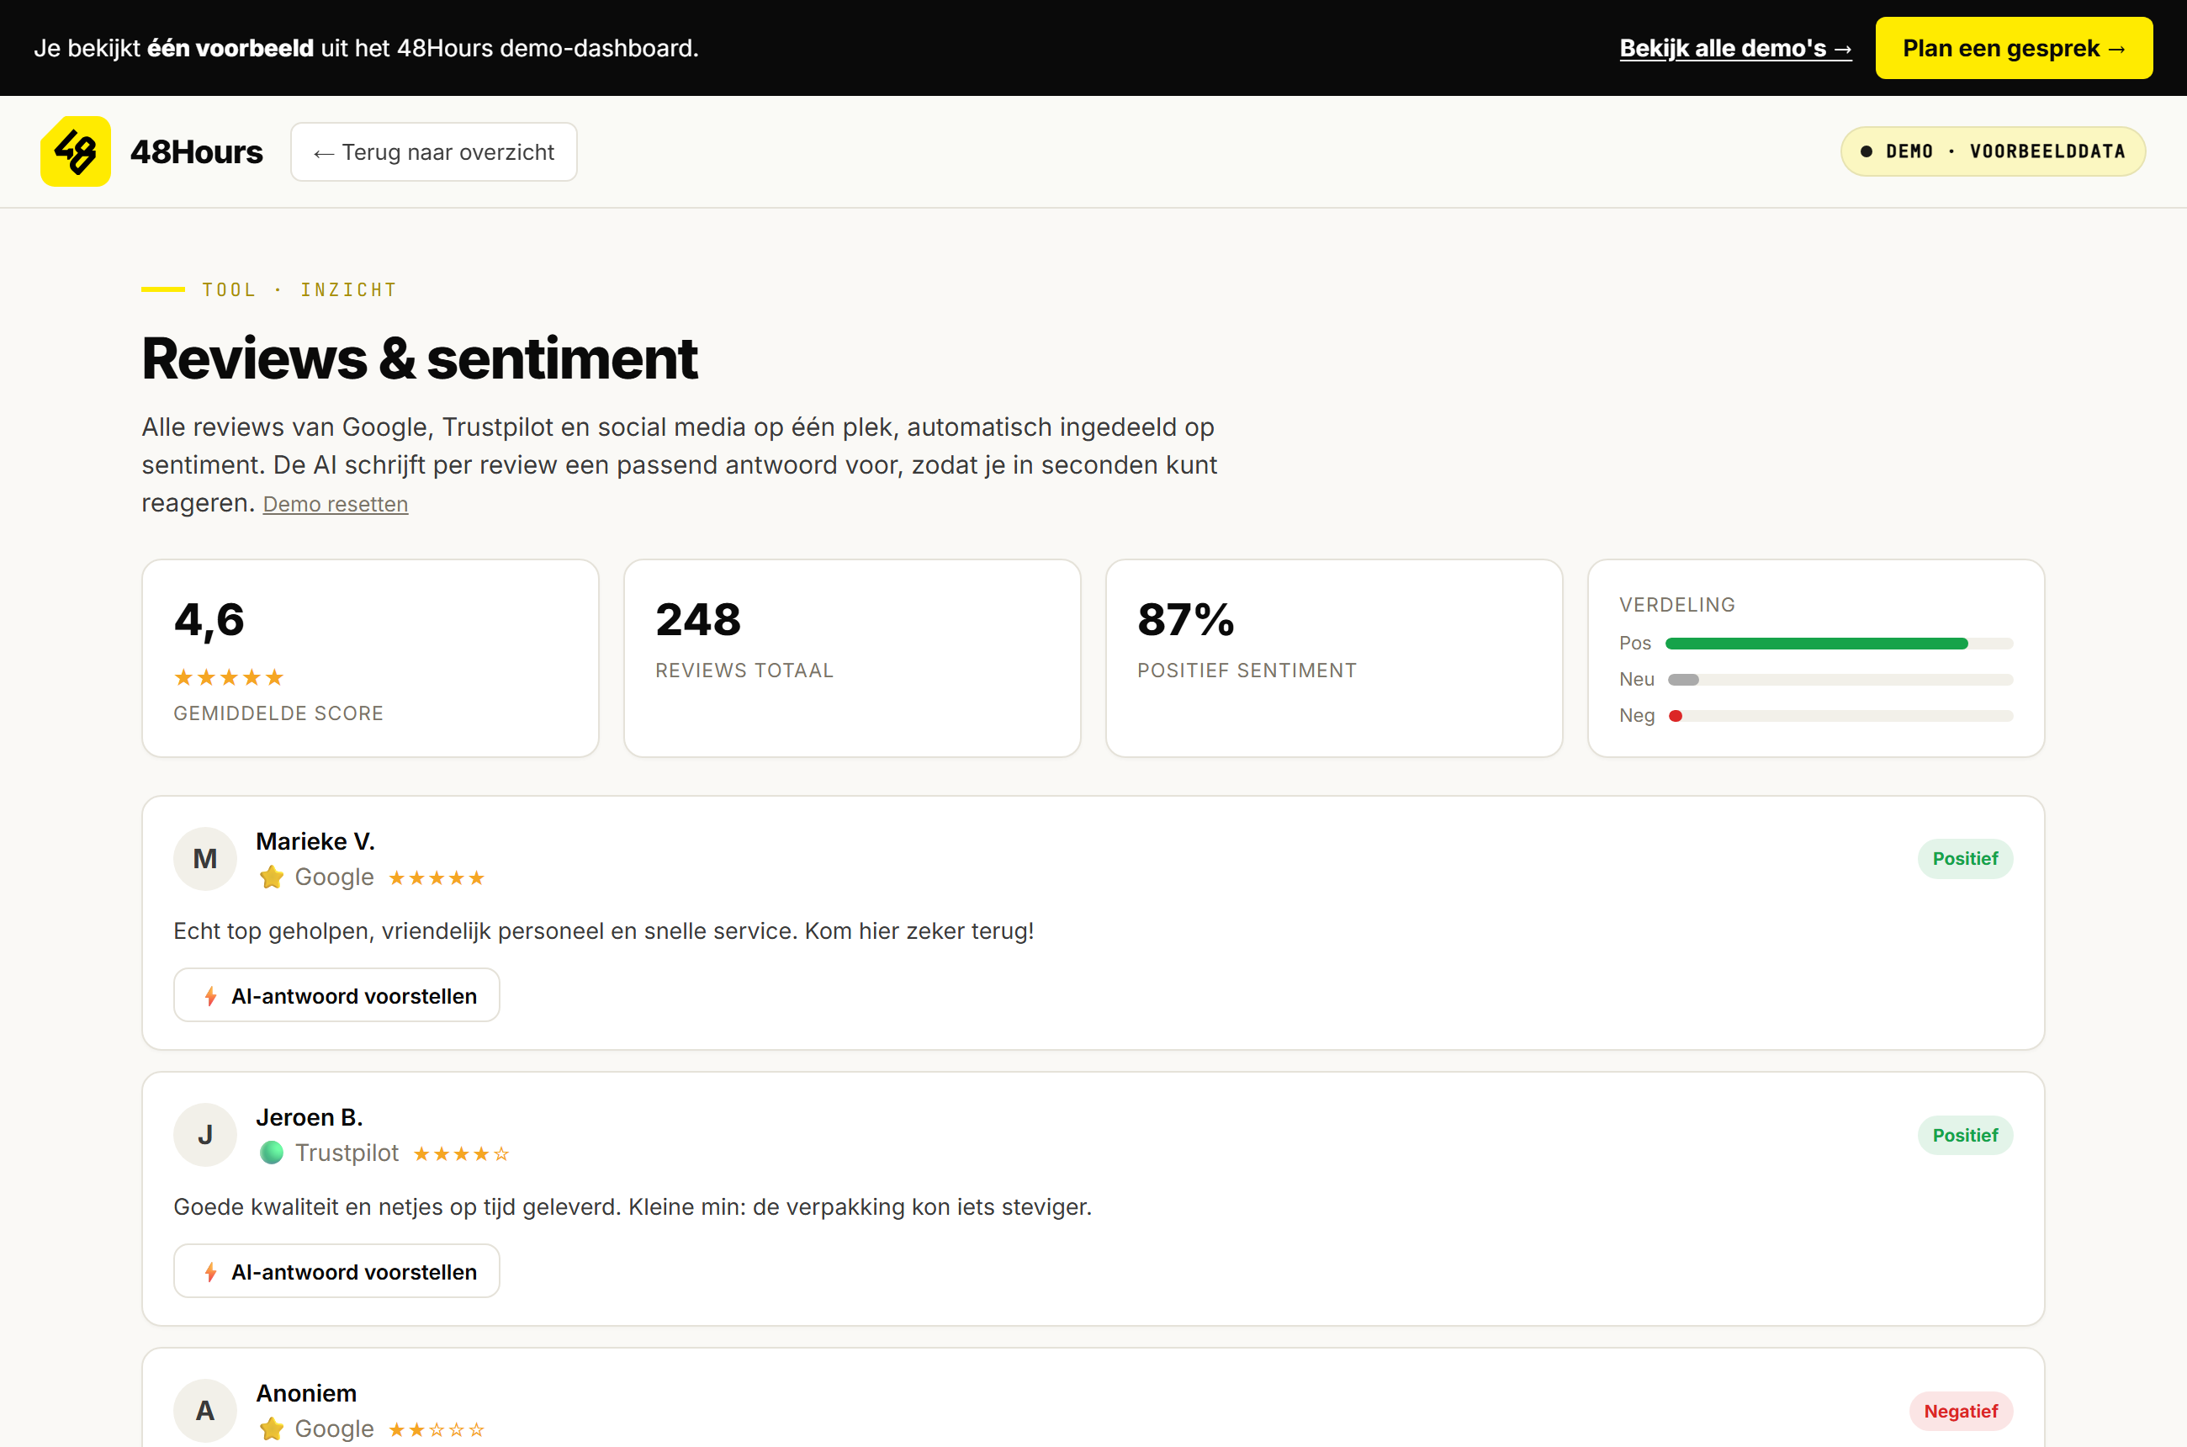Click the Google label in Marieke V.'s review
Viewport: 2187px width, 1447px height.
[x=334, y=877]
